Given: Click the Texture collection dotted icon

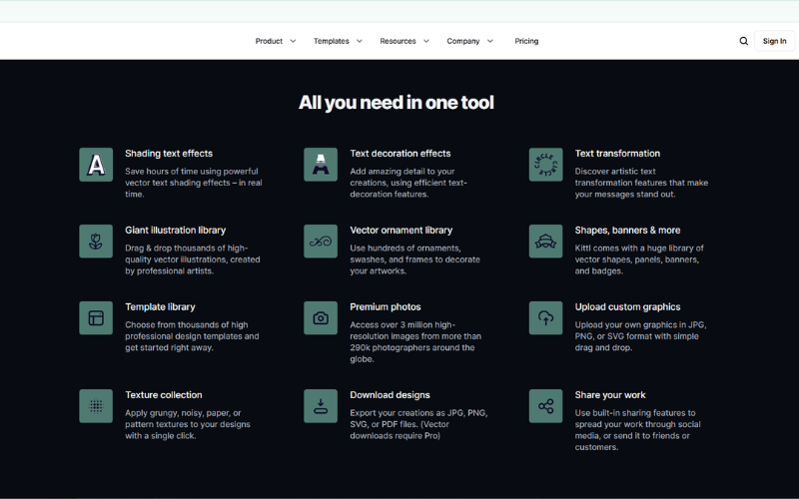Looking at the screenshot, I should (x=96, y=406).
